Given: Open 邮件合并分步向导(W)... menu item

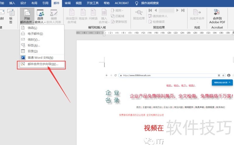Looking at the screenshot, I should 42,64.
